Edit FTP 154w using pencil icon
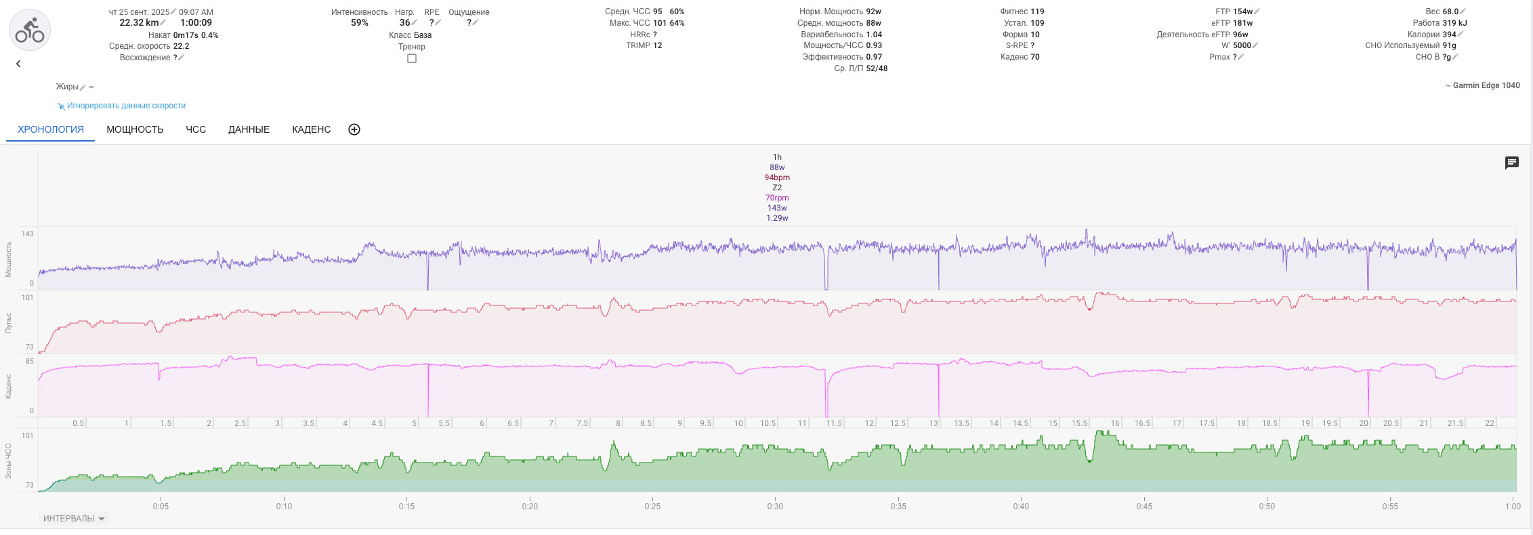This screenshot has height=535, width=1533. [x=1257, y=12]
